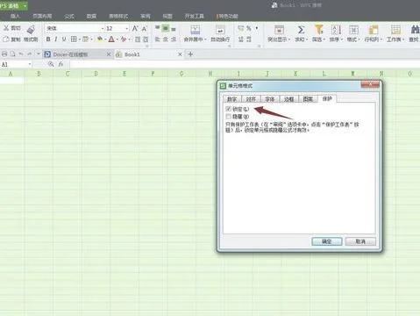This screenshot has height=316, width=420.
Task: Click the AutoSum sigma icon
Action: tap(301, 30)
